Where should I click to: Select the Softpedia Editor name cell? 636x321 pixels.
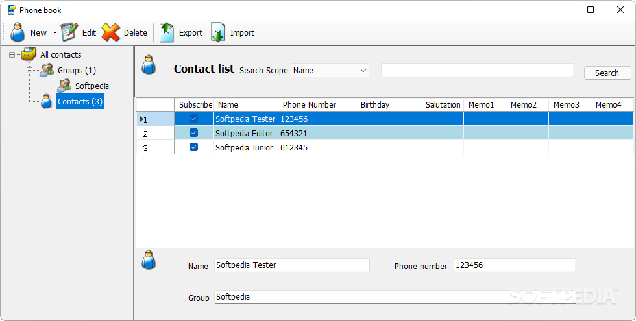[x=246, y=133]
